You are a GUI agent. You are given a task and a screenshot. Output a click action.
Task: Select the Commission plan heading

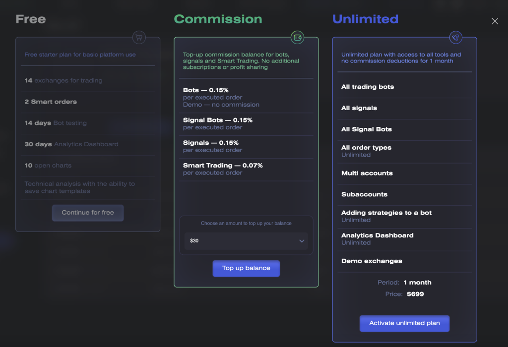(218, 19)
